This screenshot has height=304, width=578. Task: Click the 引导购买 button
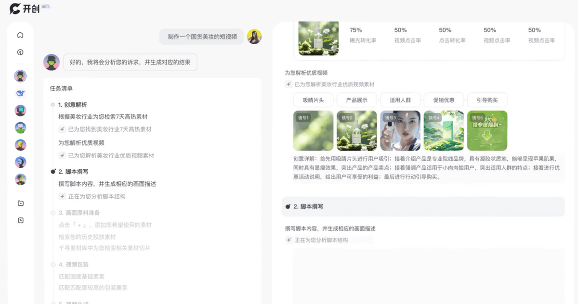coord(487,100)
